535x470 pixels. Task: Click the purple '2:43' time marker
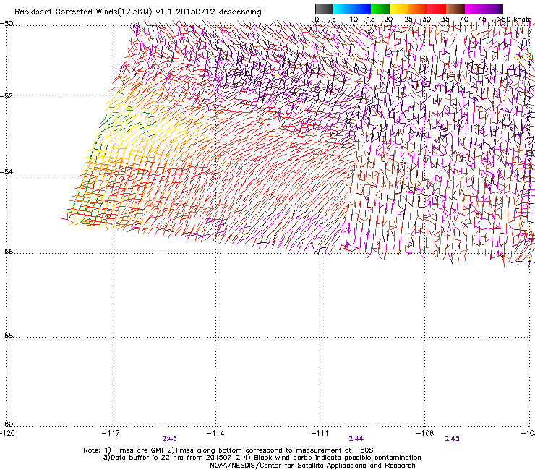pyautogui.click(x=170, y=439)
